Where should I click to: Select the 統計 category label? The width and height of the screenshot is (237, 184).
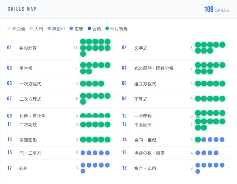(x=24, y=168)
